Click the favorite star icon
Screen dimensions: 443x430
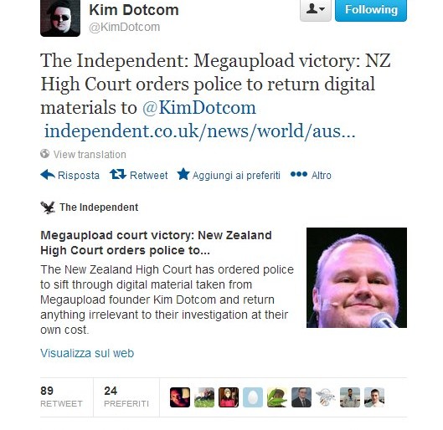[x=183, y=174]
